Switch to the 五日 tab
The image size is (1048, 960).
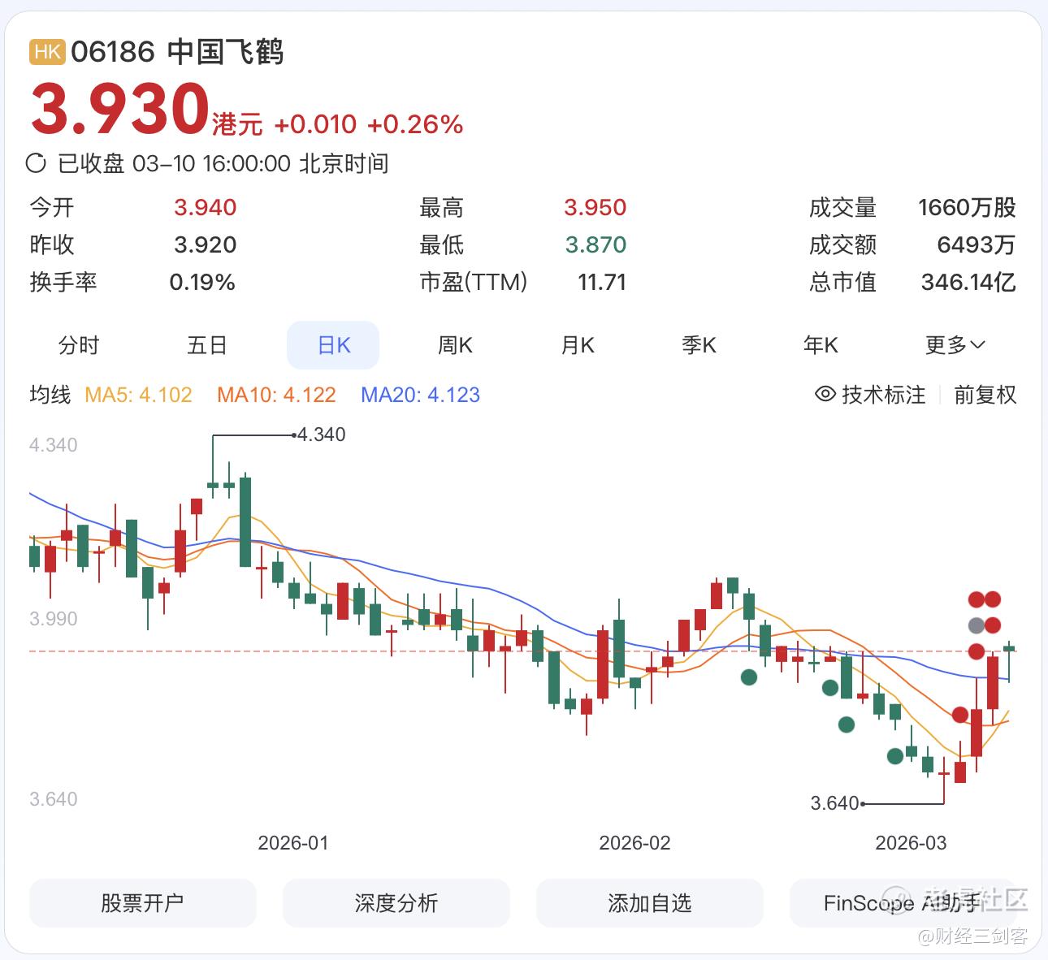pyautogui.click(x=207, y=345)
